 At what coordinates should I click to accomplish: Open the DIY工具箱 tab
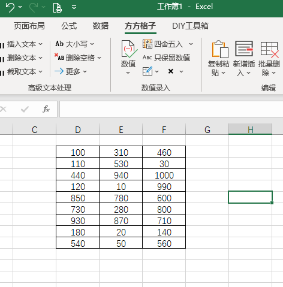point(190,26)
